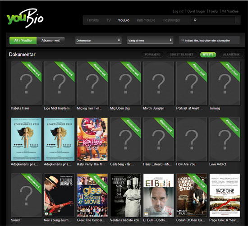Viewport: 248px width, 226px height.
Task: Open the Dokumentar genre dropdown
Action: pyautogui.click(x=98, y=40)
